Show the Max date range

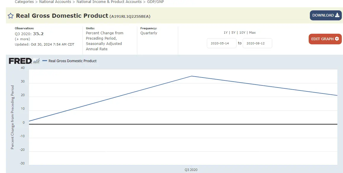[252, 33]
